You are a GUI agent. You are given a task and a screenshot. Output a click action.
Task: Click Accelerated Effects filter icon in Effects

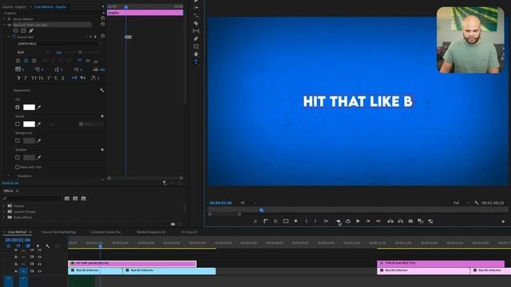[x=67, y=199]
